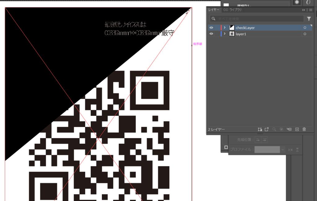Viewport: 317px width, 201px height.
Task: Hide the checkLayer layer with its eye icon
Action: [x=211, y=28]
